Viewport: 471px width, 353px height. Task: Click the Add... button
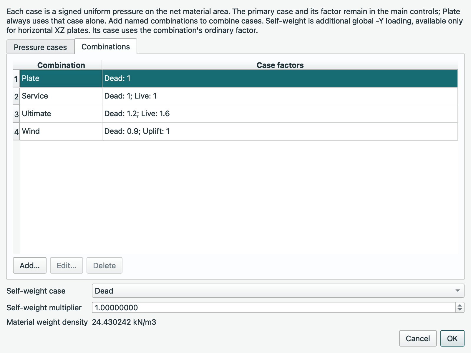30,265
